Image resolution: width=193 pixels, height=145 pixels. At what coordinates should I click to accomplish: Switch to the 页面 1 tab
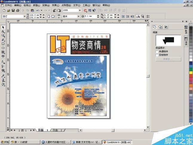pyautogui.click(x=43, y=130)
